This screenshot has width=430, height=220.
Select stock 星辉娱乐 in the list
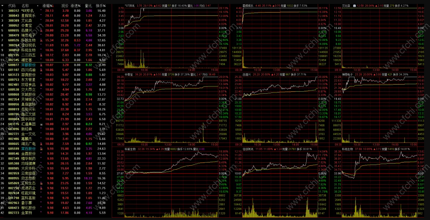tap(28, 16)
